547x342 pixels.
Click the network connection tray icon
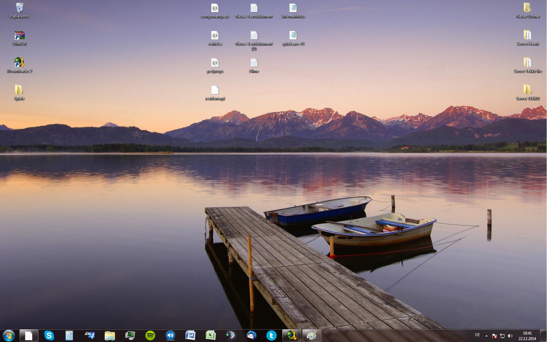(502, 336)
